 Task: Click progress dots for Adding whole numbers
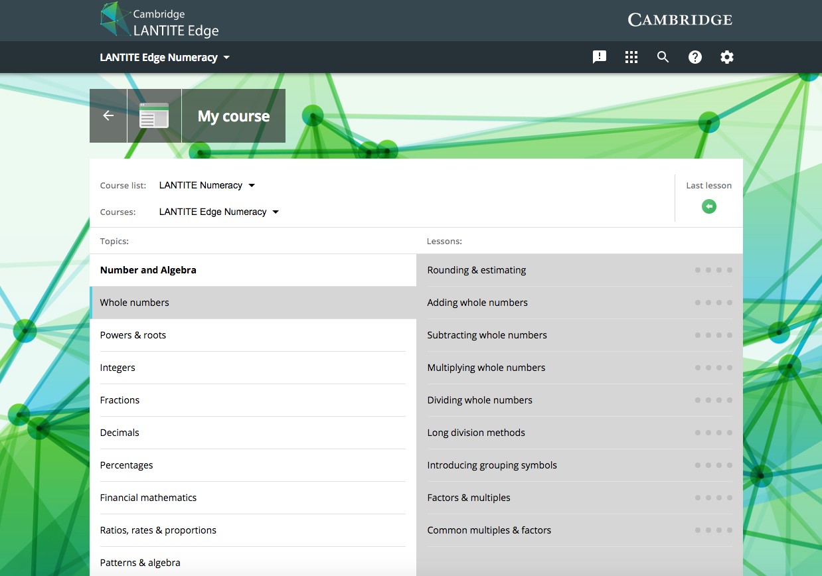click(714, 303)
